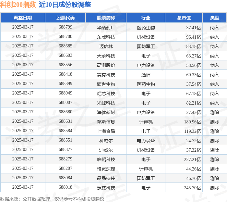
Task: Select market value 24.72亿
Action: 194,141
